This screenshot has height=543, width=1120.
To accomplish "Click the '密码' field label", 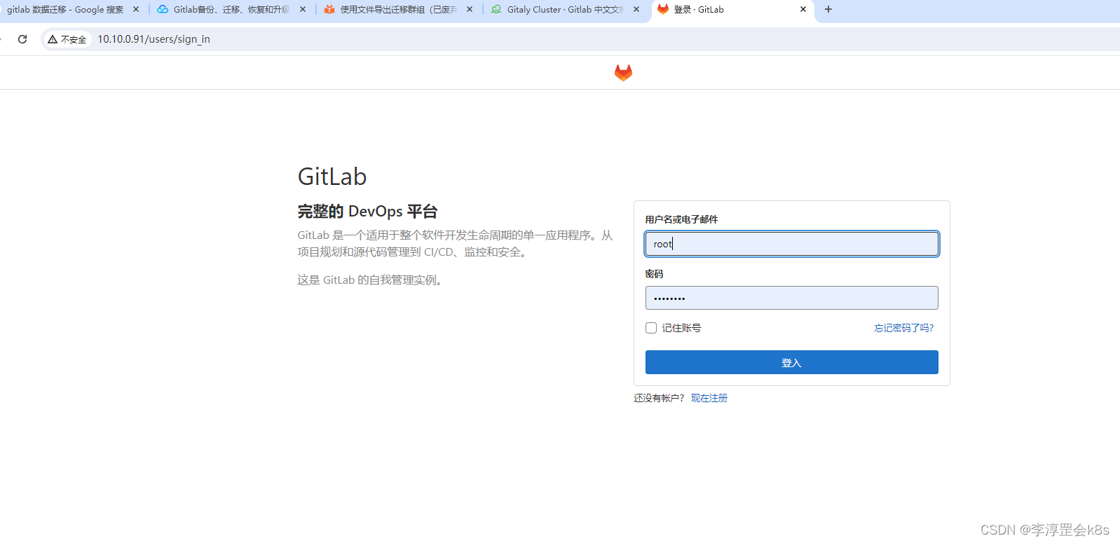I will point(654,274).
